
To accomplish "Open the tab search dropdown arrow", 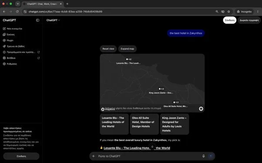I will coord(18,4).
